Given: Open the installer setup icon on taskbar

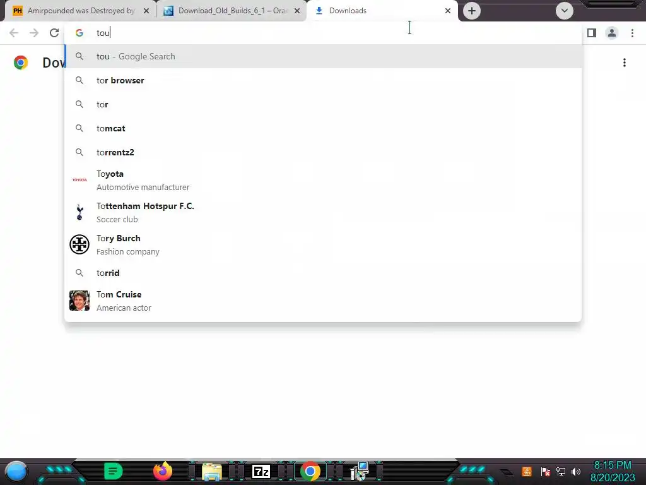Looking at the screenshot, I should (360, 471).
